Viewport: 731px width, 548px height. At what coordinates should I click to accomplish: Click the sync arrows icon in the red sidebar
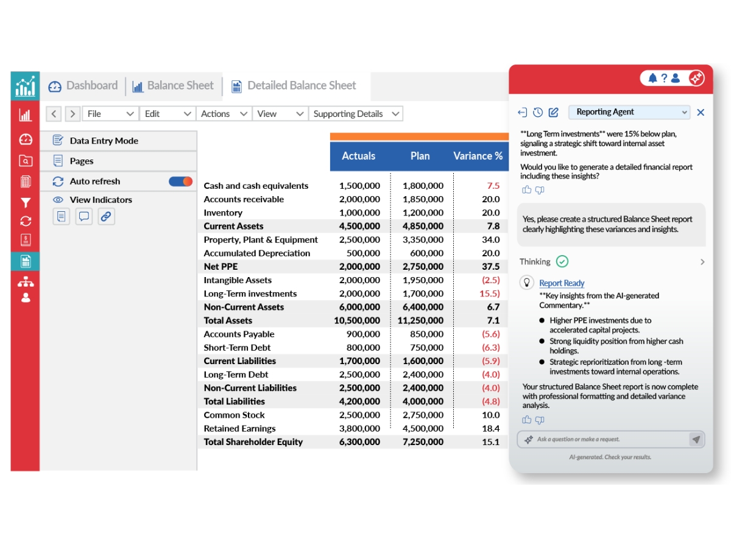26,221
